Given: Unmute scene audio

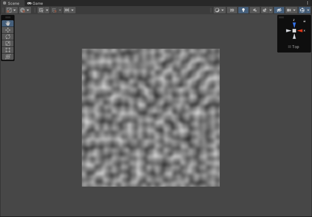Looking at the screenshot, I should [254, 10].
